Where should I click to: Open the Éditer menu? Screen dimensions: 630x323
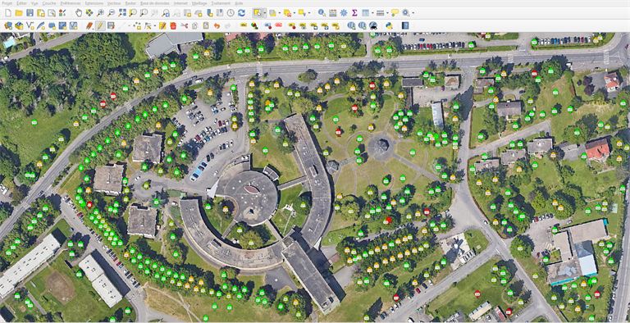[x=21, y=2]
